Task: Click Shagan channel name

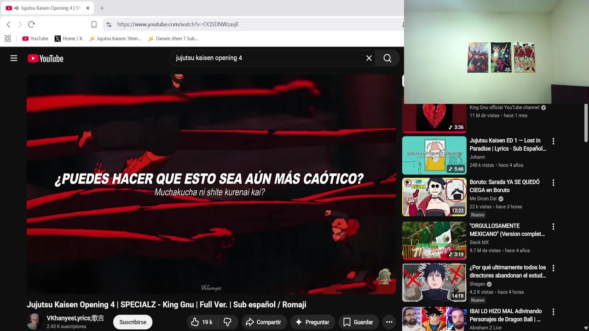Action: (x=477, y=284)
